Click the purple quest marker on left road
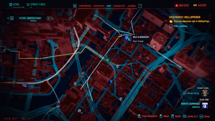This screenshot has width=215, height=121. coord(26,86)
